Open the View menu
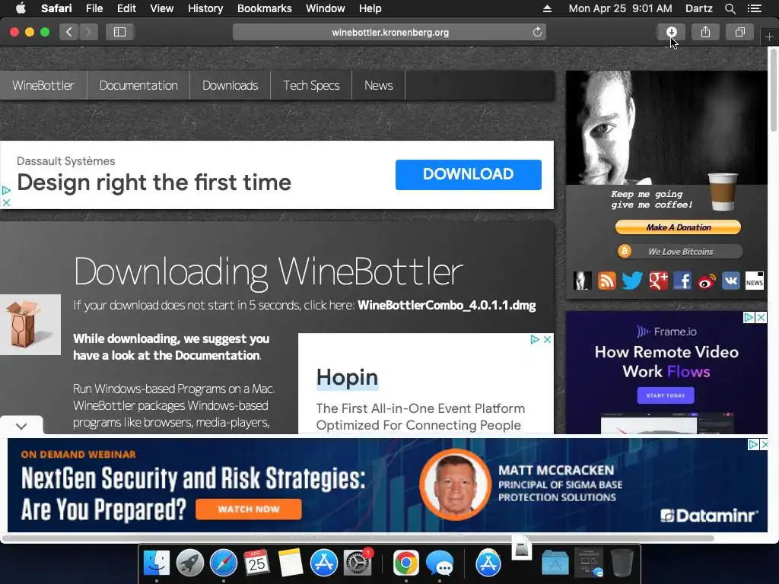The image size is (779, 584). click(162, 8)
